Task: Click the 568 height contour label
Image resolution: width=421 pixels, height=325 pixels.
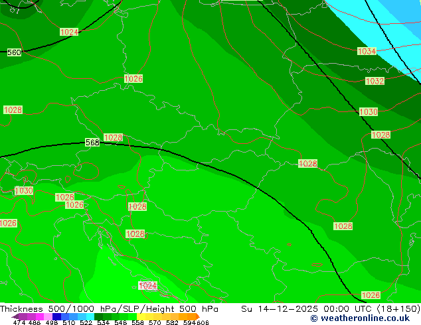Action: (92, 142)
